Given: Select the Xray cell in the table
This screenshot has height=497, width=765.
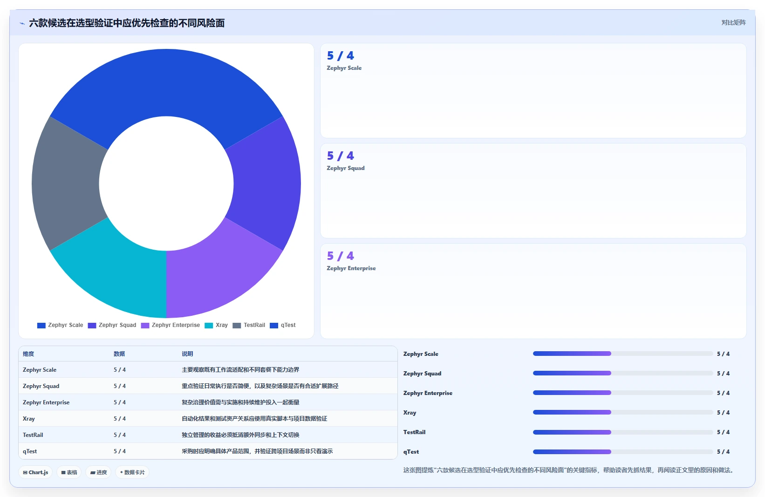Looking at the screenshot, I should (x=29, y=419).
